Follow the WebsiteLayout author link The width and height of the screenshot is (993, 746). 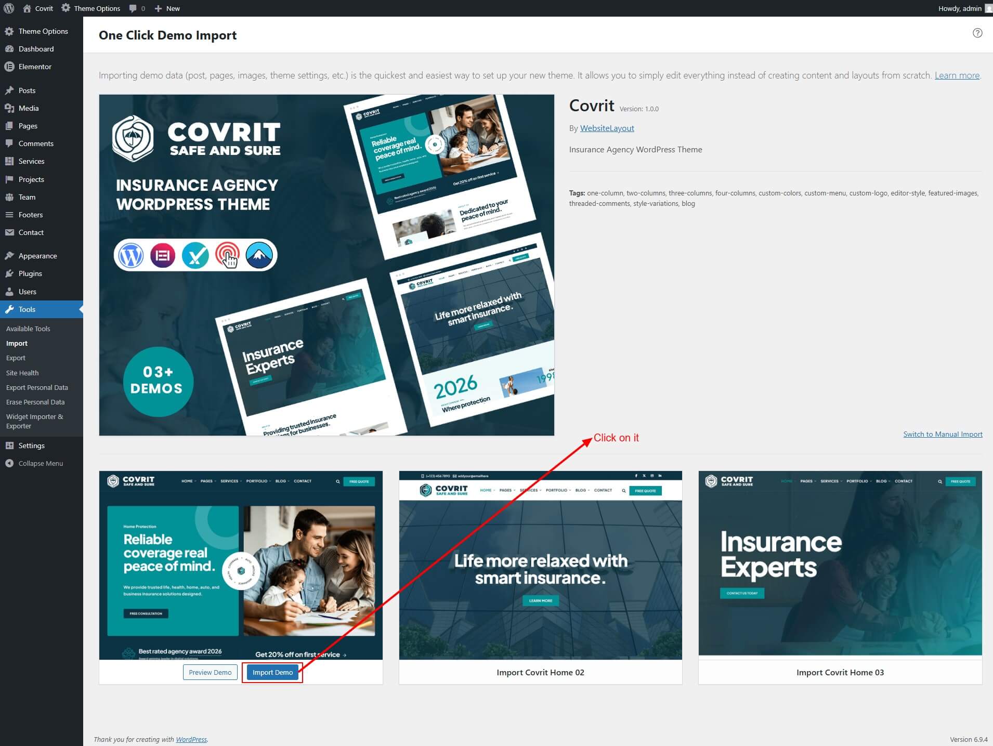tap(607, 128)
